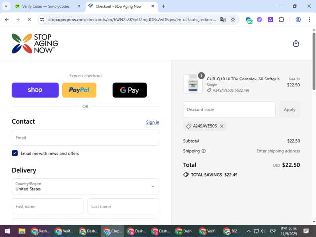Focus the First name field

pos(47,206)
